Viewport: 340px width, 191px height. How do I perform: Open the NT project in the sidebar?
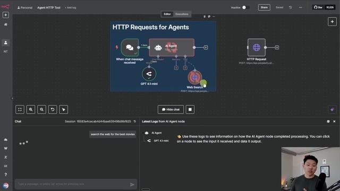(x=6, y=51)
